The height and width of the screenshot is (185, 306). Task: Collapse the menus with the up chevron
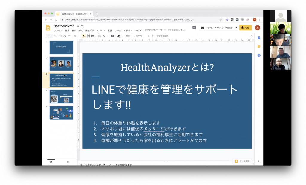coord(251,36)
